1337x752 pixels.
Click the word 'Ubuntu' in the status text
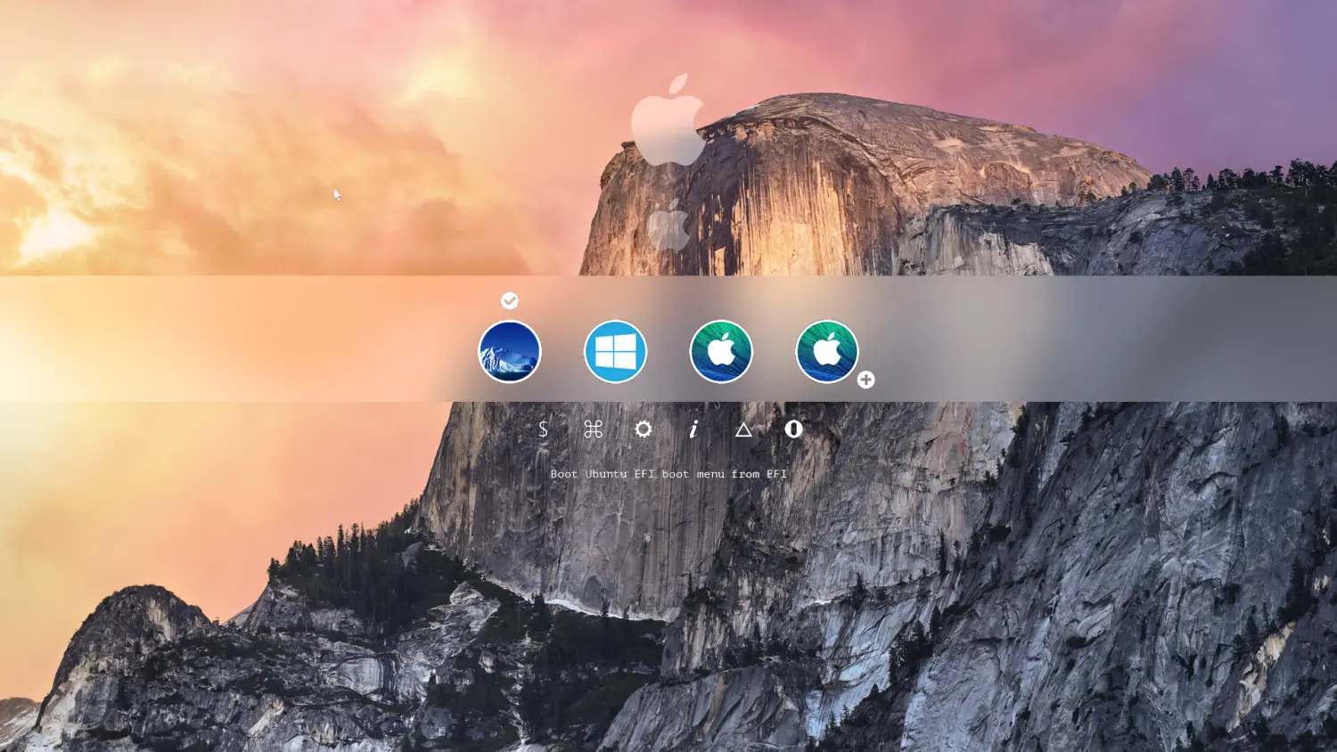point(606,474)
